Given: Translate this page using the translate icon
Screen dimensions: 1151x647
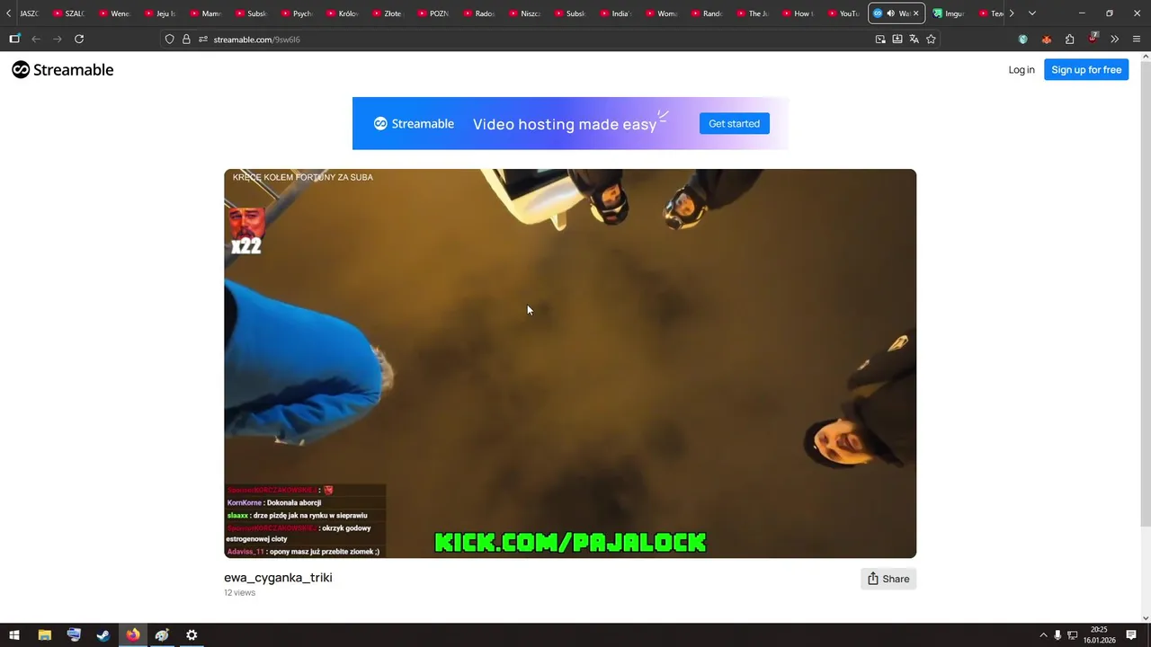Looking at the screenshot, I should pos(914,40).
